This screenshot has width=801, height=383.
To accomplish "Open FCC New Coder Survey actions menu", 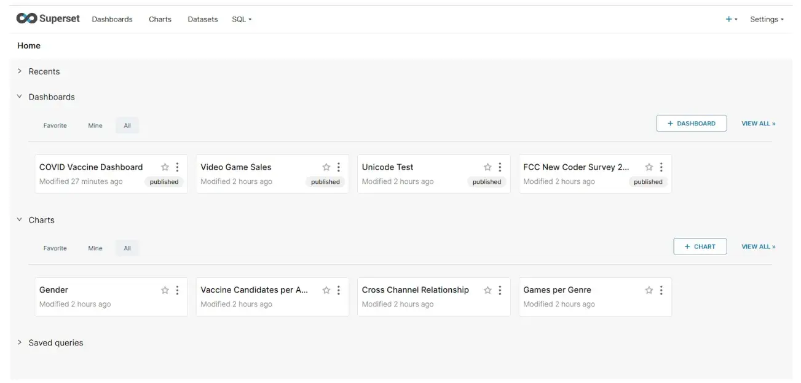I will [x=661, y=167].
